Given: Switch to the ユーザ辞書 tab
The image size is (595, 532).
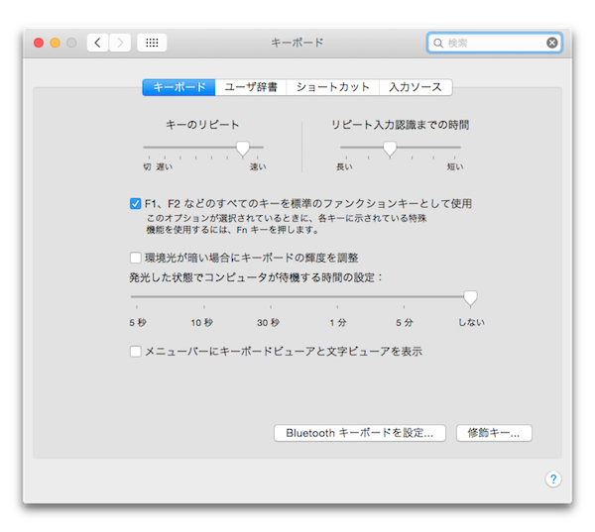Looking at the screenshot, I should click(251, 87).
